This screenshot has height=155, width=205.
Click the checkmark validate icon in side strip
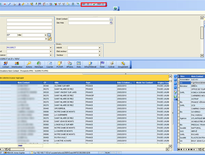[175, 92]
